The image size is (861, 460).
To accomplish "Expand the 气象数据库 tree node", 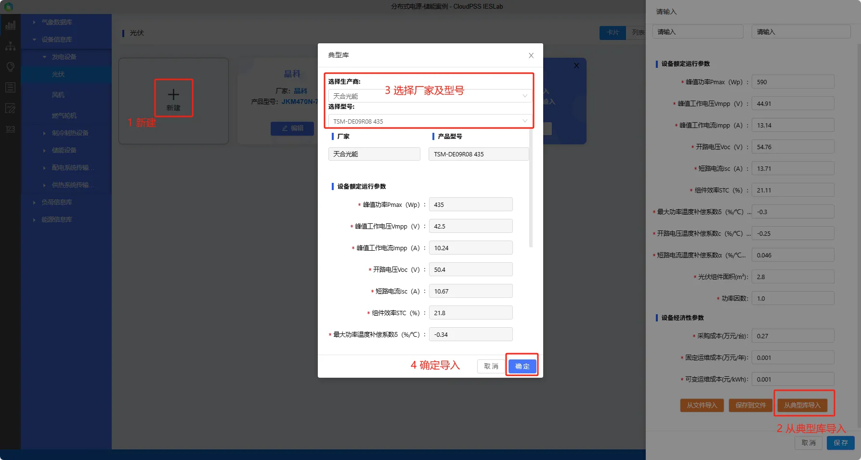I will coord(34,22).
